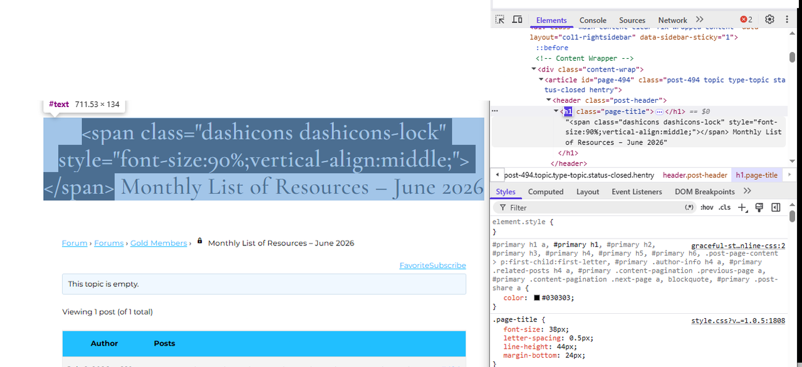This screenshot has width=802, height=367.
Task: Switch to the Elements tab
Action: [551, 20]
